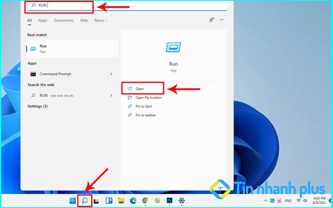Image resolution: width=333 pixels, height=208 pixels.
Task: Show hidden system tray icons
Action: pyautogui.click(x=266, y=201)
